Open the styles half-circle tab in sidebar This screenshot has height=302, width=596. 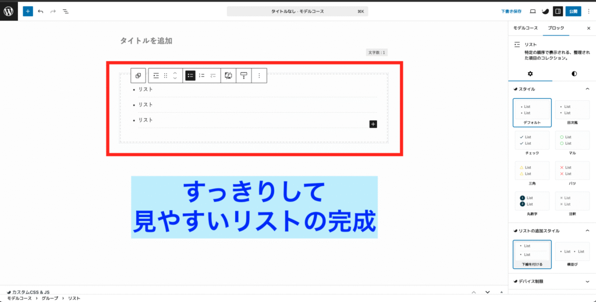coord(574,74)
